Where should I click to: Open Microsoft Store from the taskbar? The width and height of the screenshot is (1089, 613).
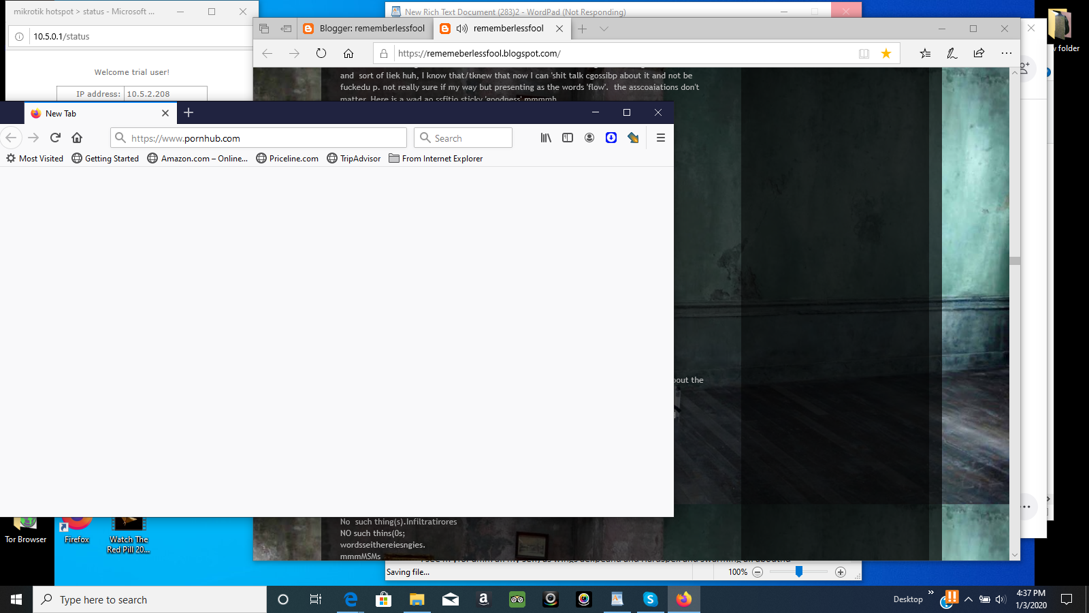384,599
